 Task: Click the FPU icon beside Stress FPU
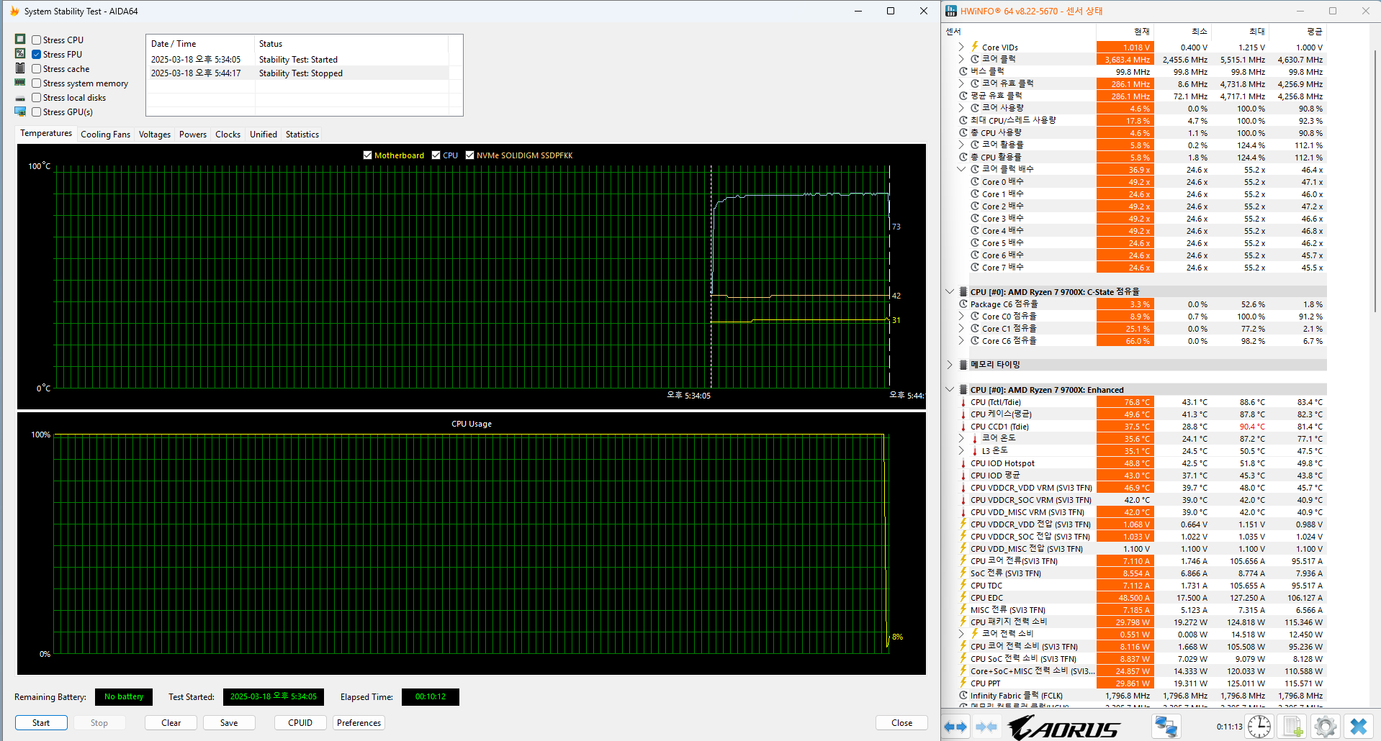coord(20,53)
